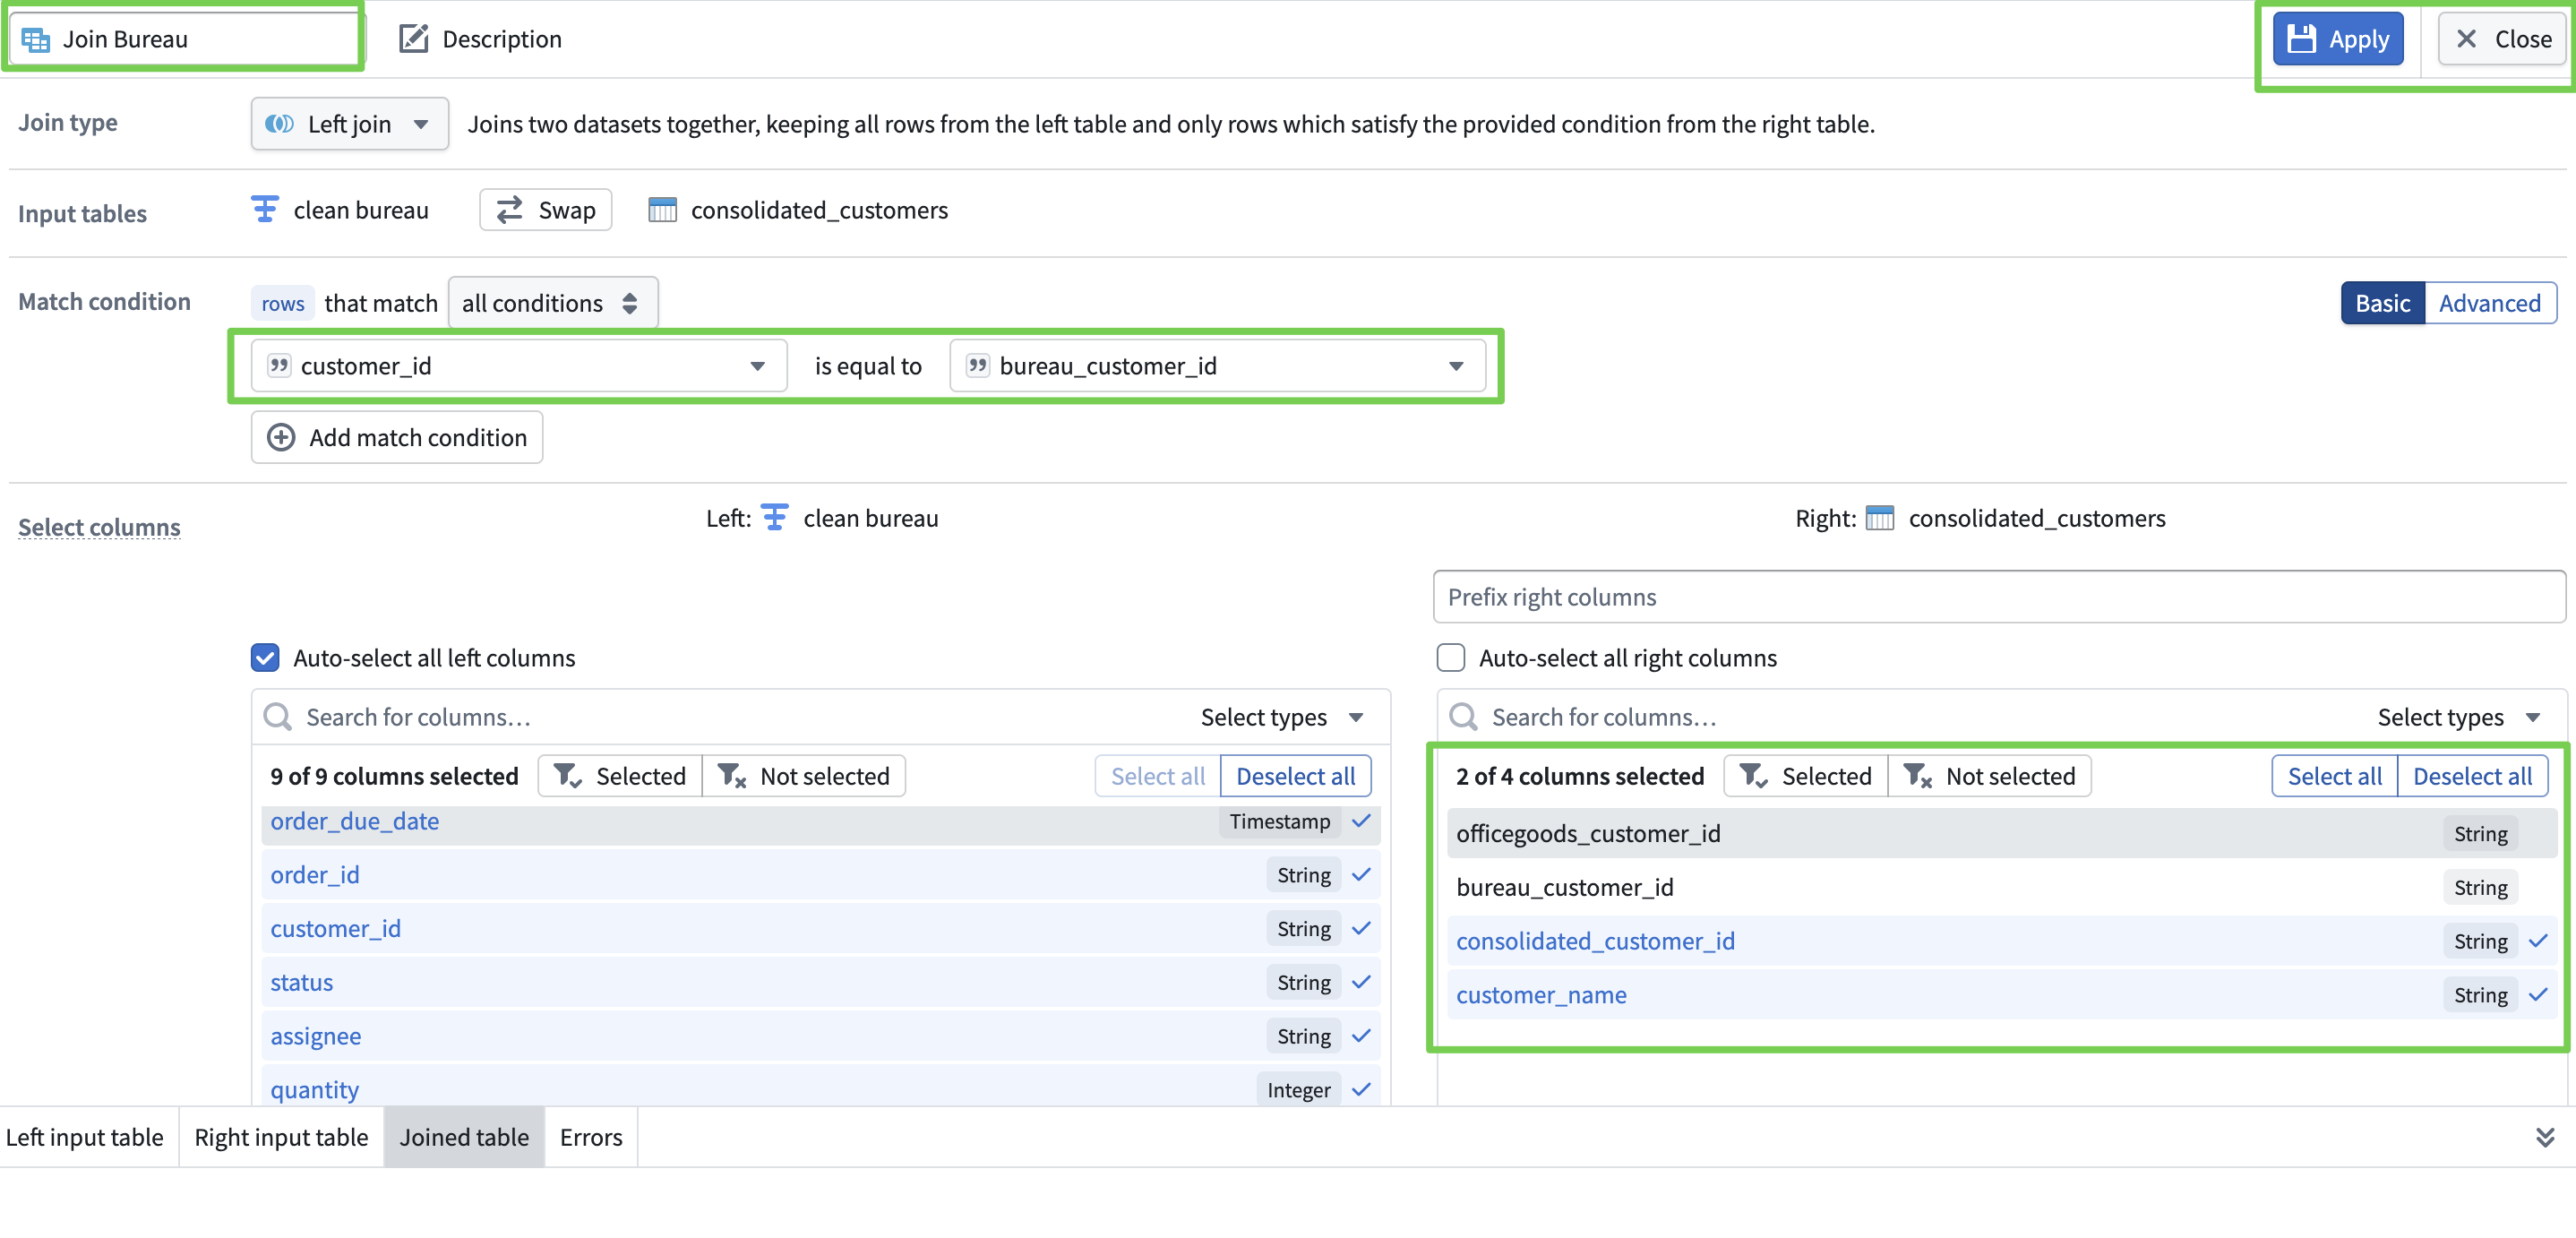
Task: Click the Swap arrows icon
Action: [x=510, y=210]
